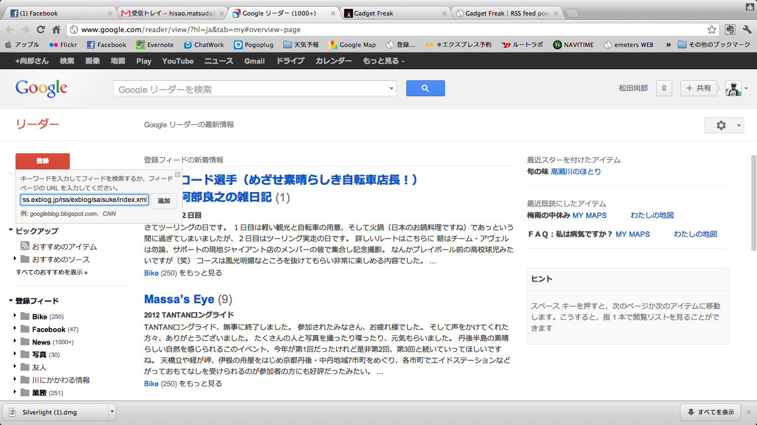Reload the page with the refresh icon
This screenshot has width=757, height=425.
[x=41, y=30]
